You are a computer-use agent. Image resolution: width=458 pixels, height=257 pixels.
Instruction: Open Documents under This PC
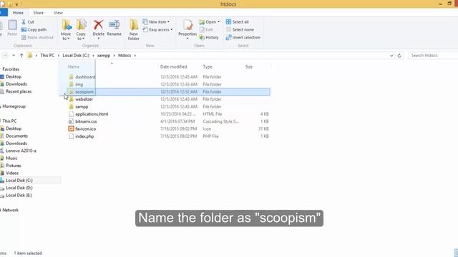16,136
